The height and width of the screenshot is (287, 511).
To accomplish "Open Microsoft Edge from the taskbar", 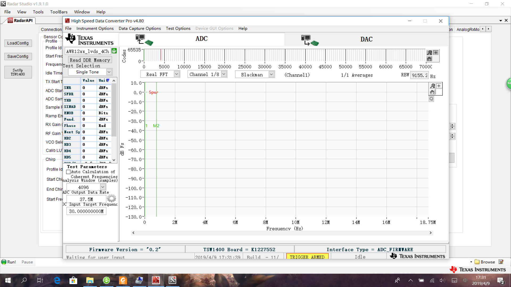I will [57, 280].
